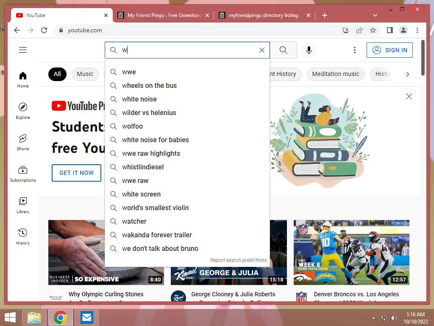Image resolution: width=434 pixels, height=326 pixels.
Task: Toggle the Chrome side panel
Action: coord(390,30)
